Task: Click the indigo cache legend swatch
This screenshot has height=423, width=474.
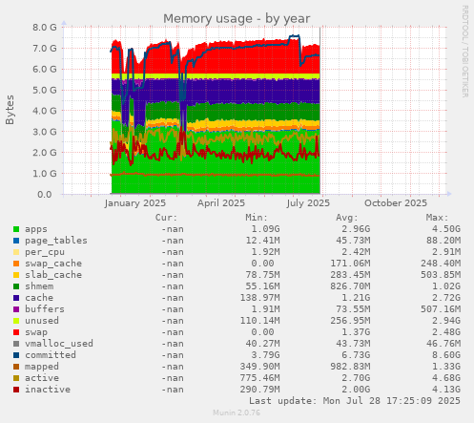Action: click(x=16, y=298)
